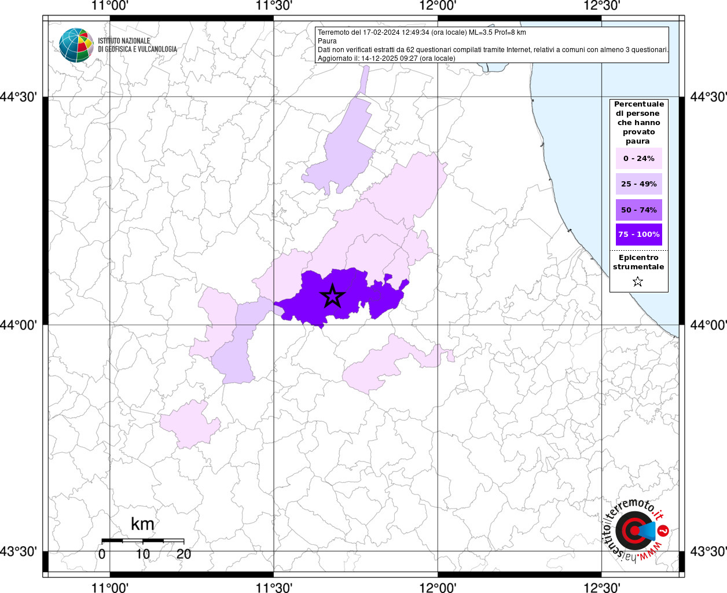727x593 pixels.
Task: Click the top axis label 11°30'
Action: tap(273, 6)
